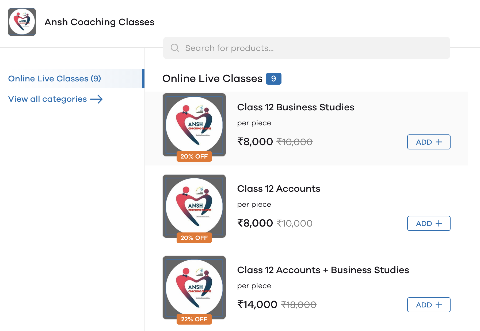Click the search for products field
This screenshot has height=331, width=480.
294,48
